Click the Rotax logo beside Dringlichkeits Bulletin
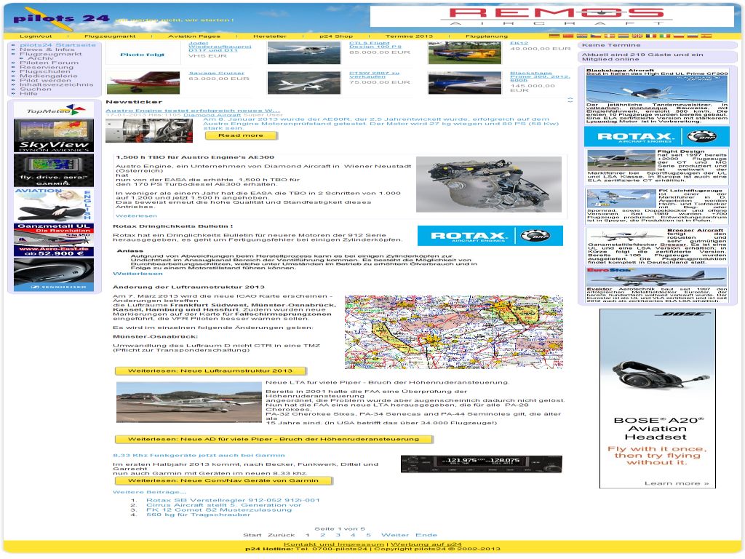Screen dimensions: 745x559 pyautogui.click(x=490, y=236)
